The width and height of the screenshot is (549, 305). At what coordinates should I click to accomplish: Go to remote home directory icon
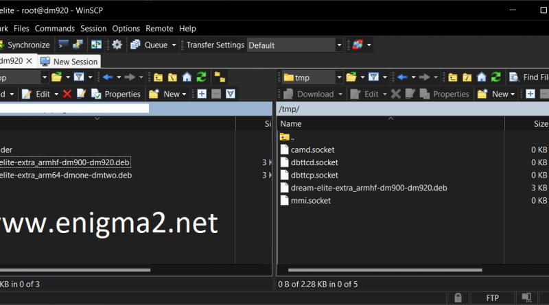tap(482, 77)
